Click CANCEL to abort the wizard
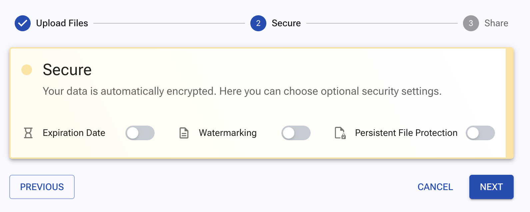The height and width of the screenshot is (212, 530). 435,187
